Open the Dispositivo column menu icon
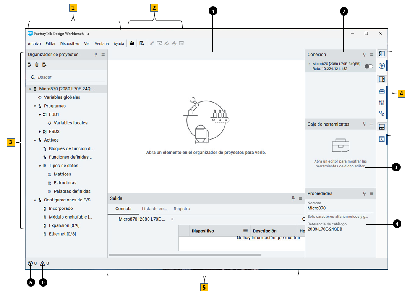Image resolution: width=407 pixels, height=293 pixels. [245, 230]
